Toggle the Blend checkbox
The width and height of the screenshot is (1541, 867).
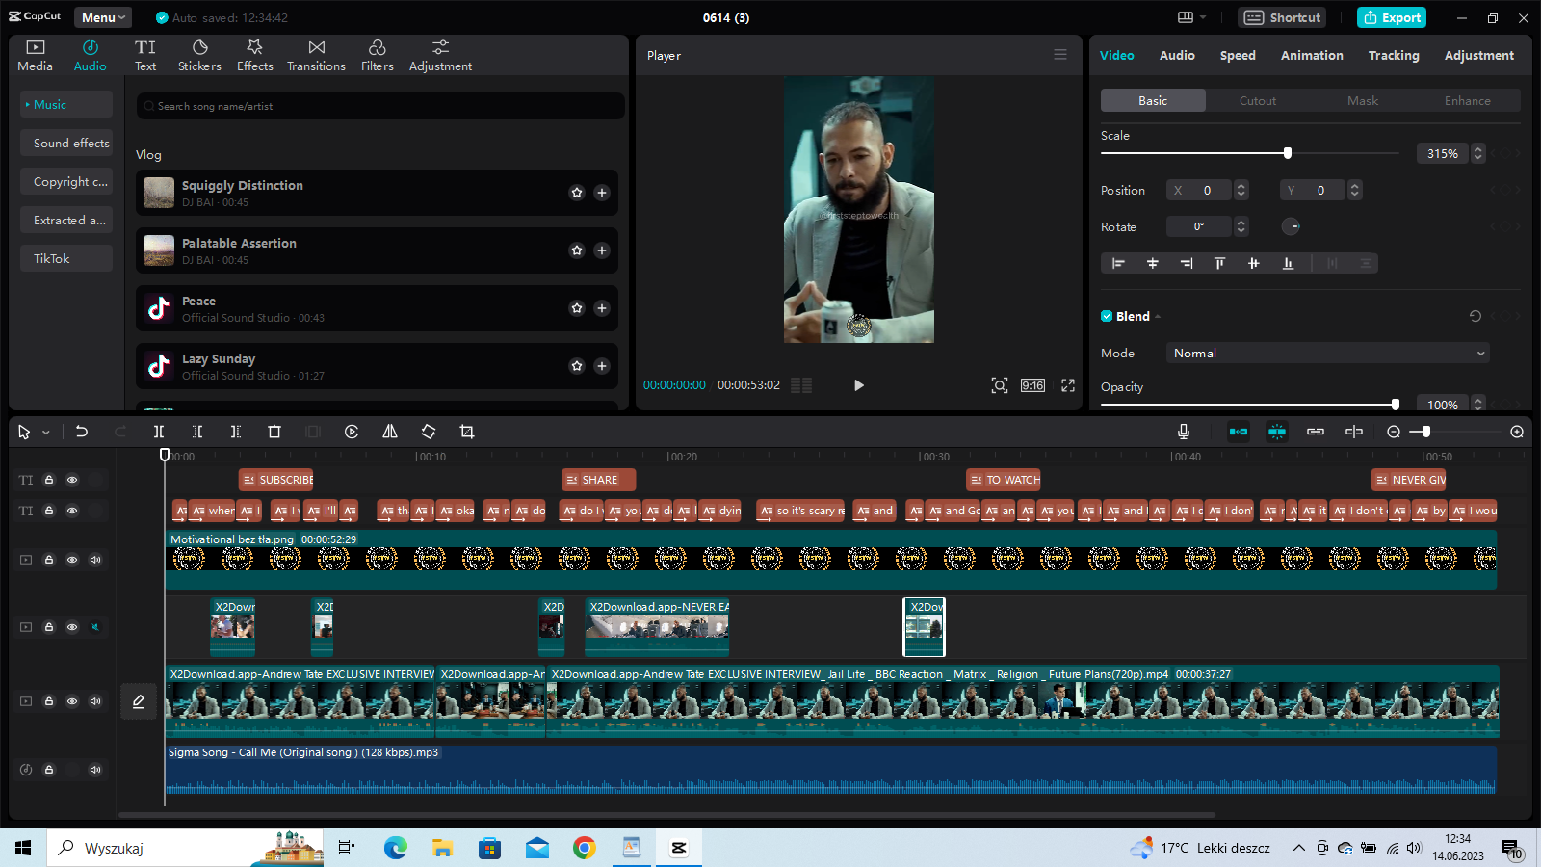click(1107, 316)
